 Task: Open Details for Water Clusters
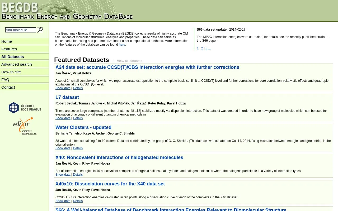click(78, 148)
